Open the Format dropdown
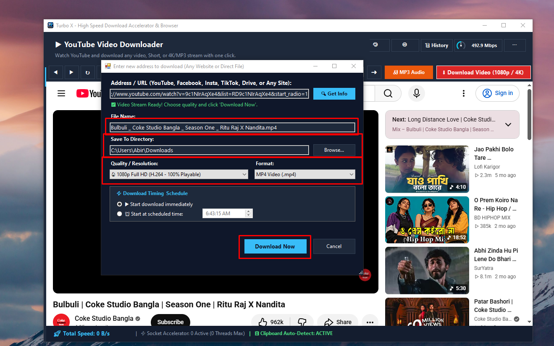This screenshot has height=346, width=554. 305,174
